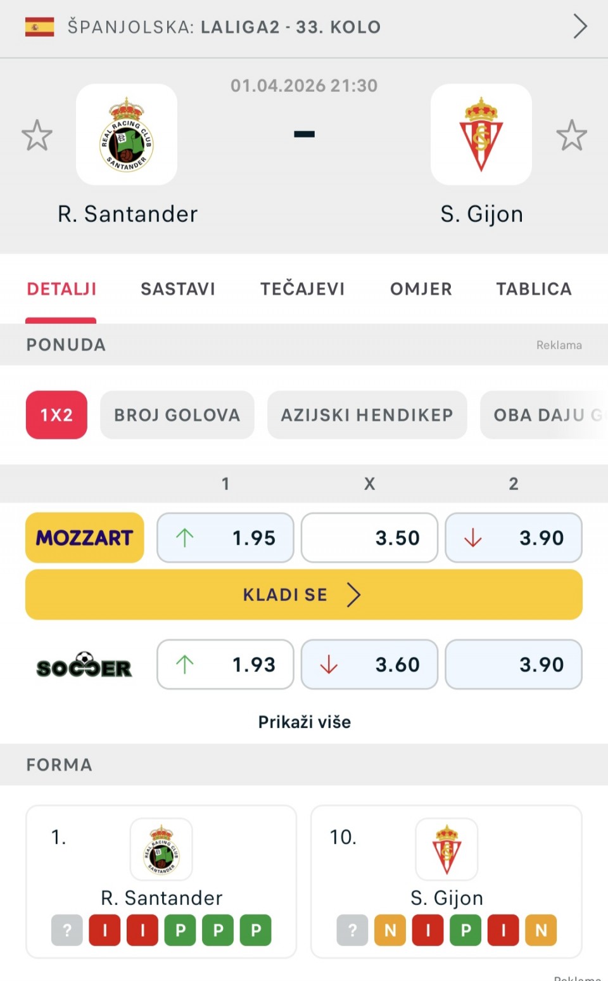608x981 pixels.
Task: Pick Soccer draw odds 3.60
Action: coord(369,664)
